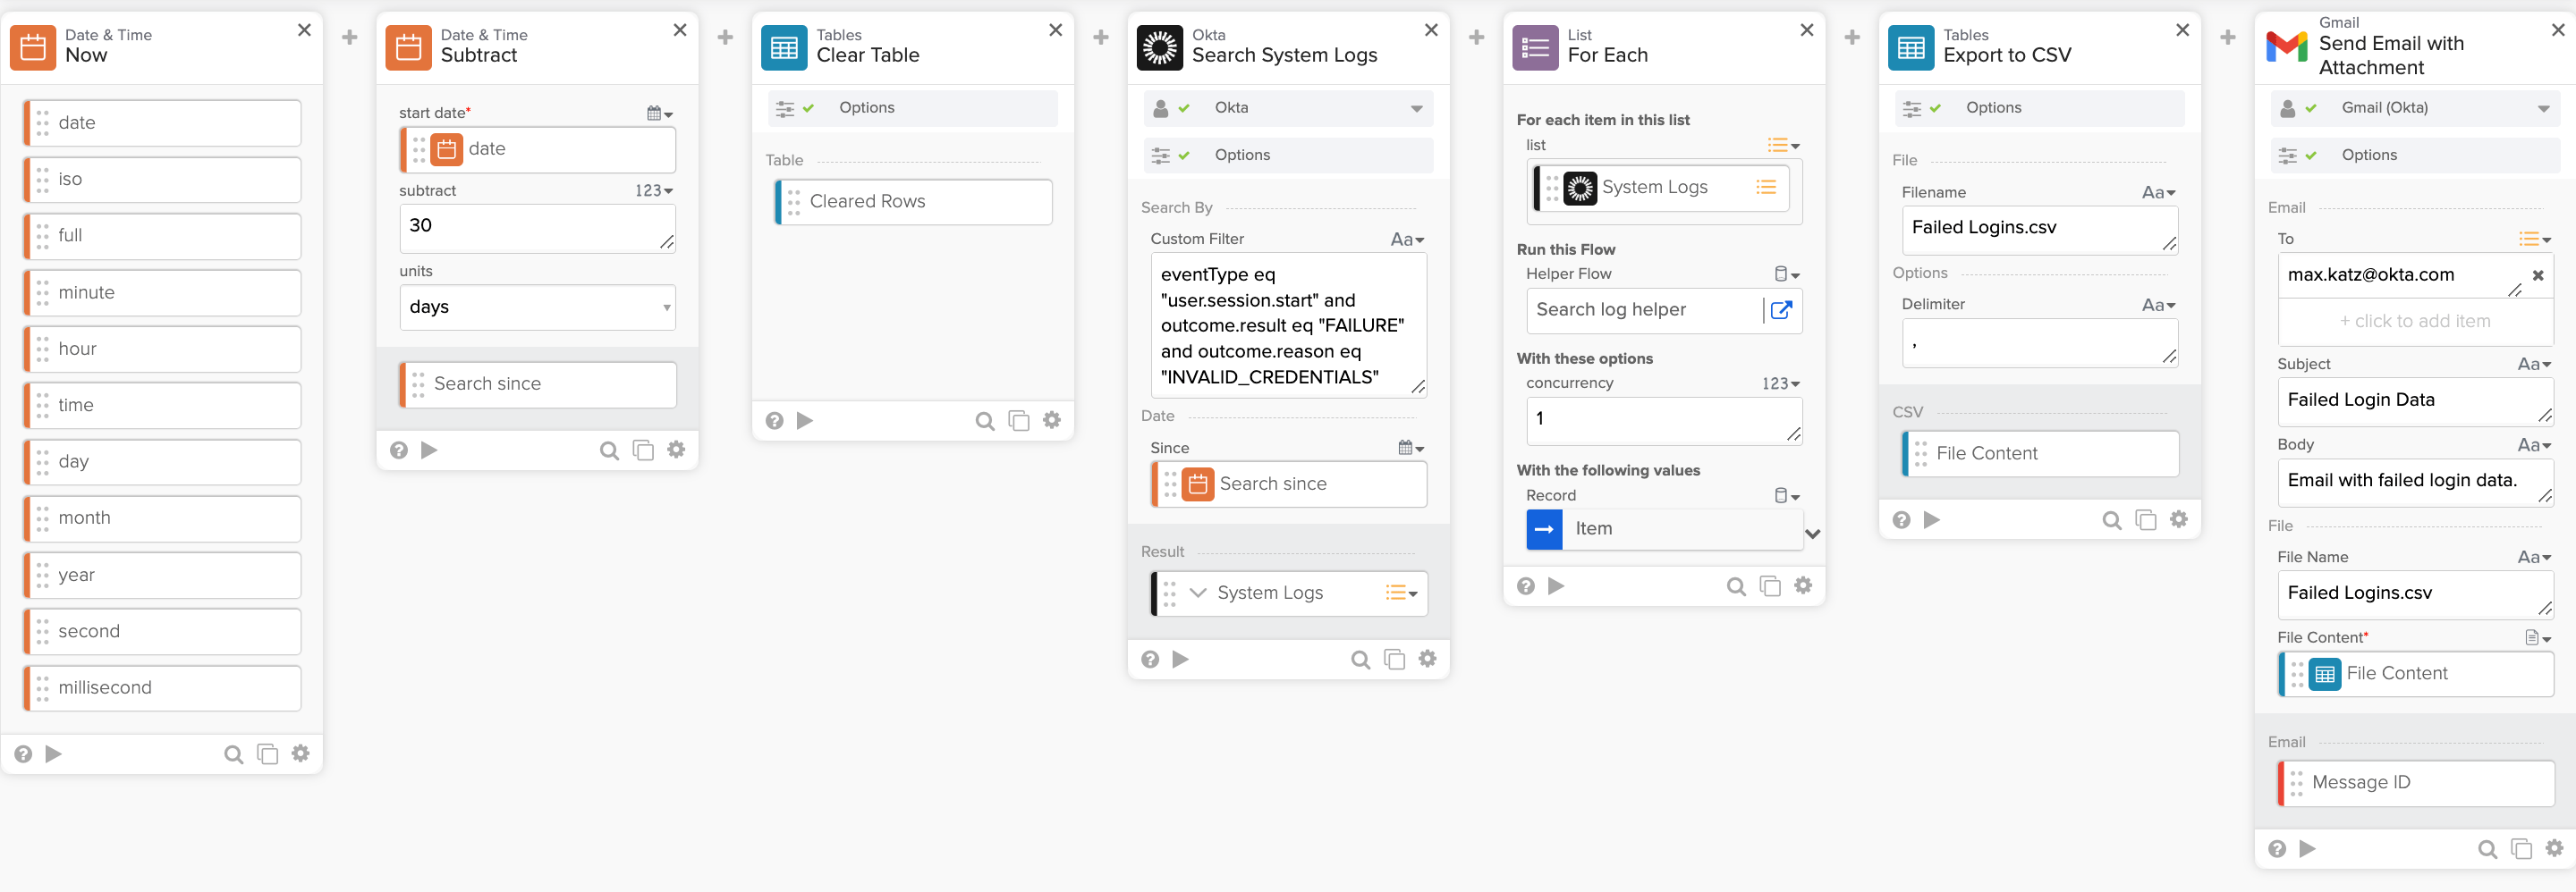Screen dimensions: 2576x892
Task: Open help on the Subtract card
Action: 399,450
